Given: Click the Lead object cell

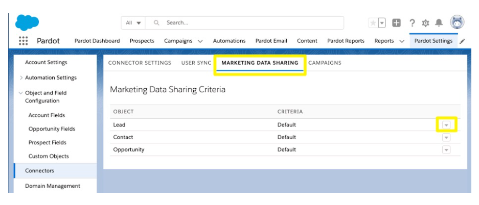Looking at the screenshot, I should [119, 124].
